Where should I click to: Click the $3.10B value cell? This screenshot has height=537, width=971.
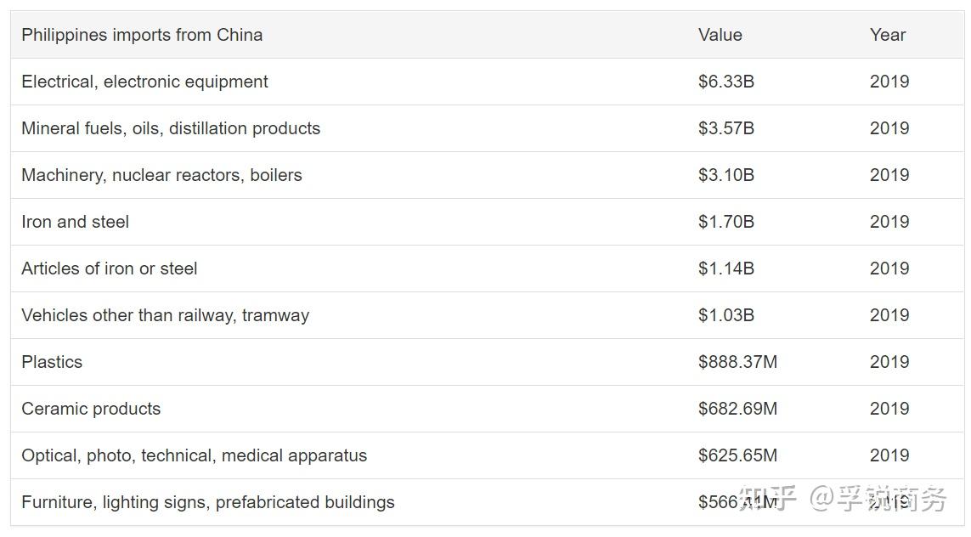pyautogui.click(x=725, y=175)
